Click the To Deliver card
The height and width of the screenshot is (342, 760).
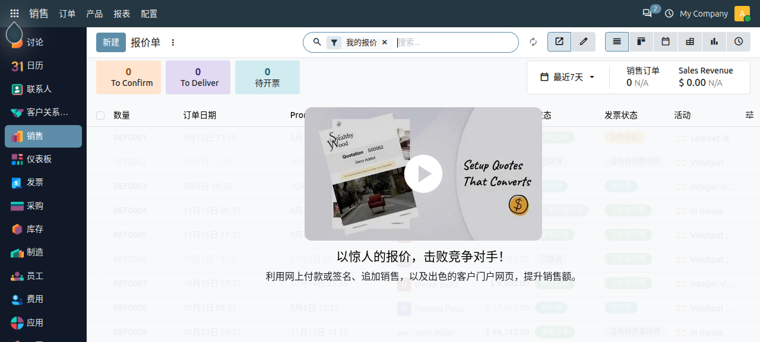198,77
